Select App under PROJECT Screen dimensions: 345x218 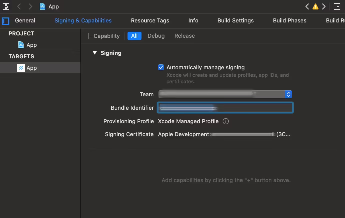point(31,45)
